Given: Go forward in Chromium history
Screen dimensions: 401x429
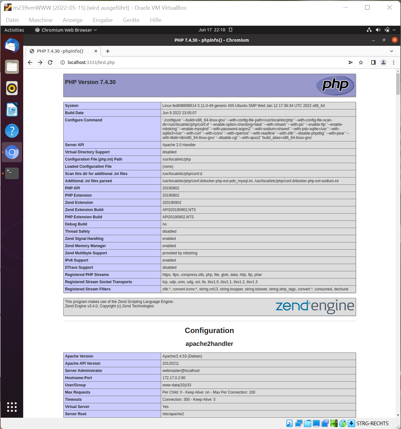Looking at the screenshot, I should [40, 62].
